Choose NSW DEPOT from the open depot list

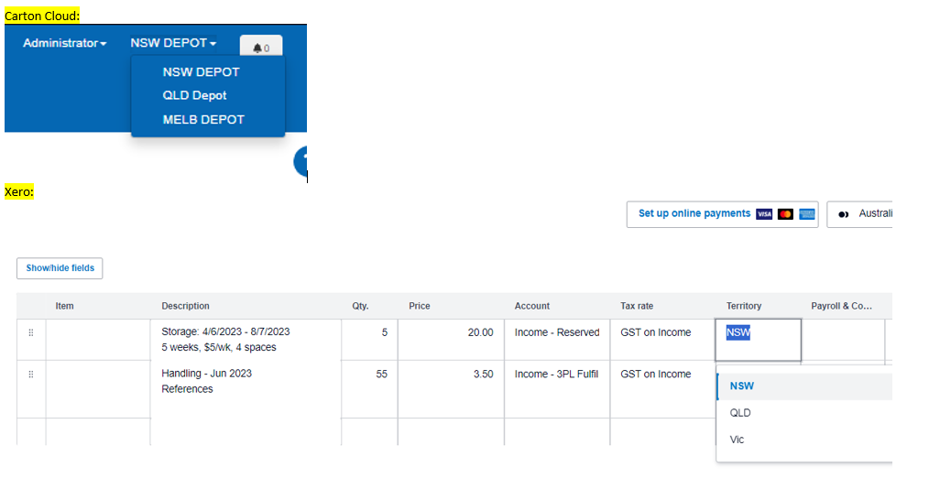tap(201, 72)
